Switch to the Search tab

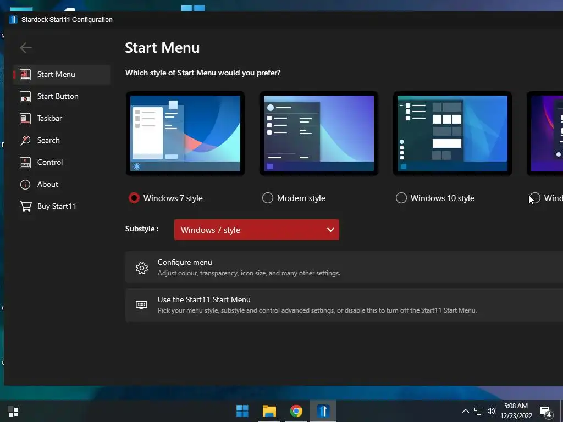(62, 140)
